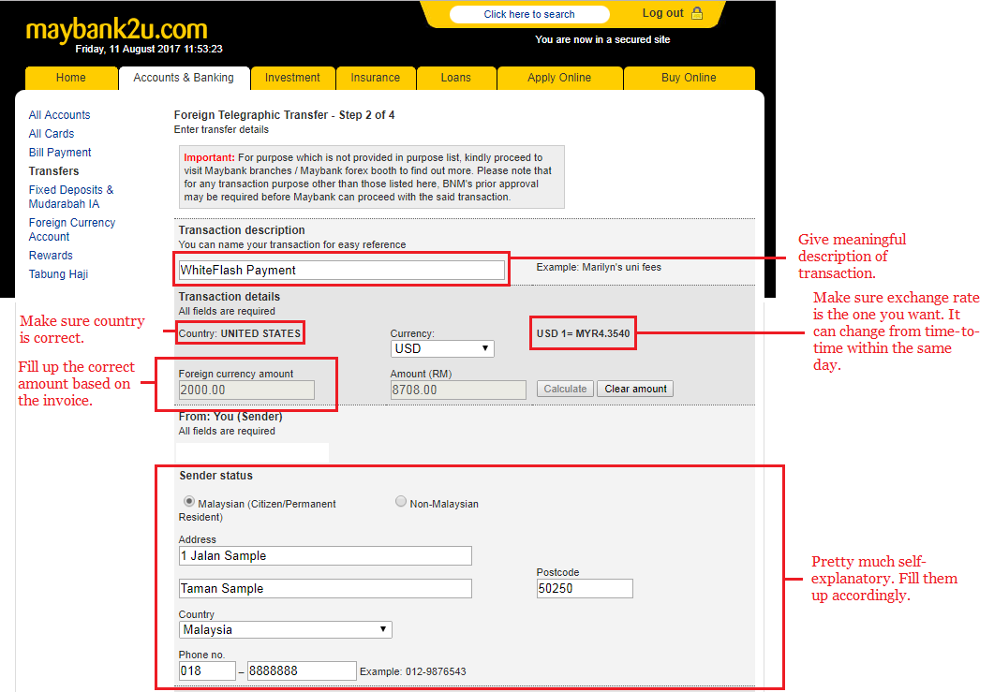994x692 pixels.
Task: Open the Foreign Currency Account link
Action: (71, 229)
